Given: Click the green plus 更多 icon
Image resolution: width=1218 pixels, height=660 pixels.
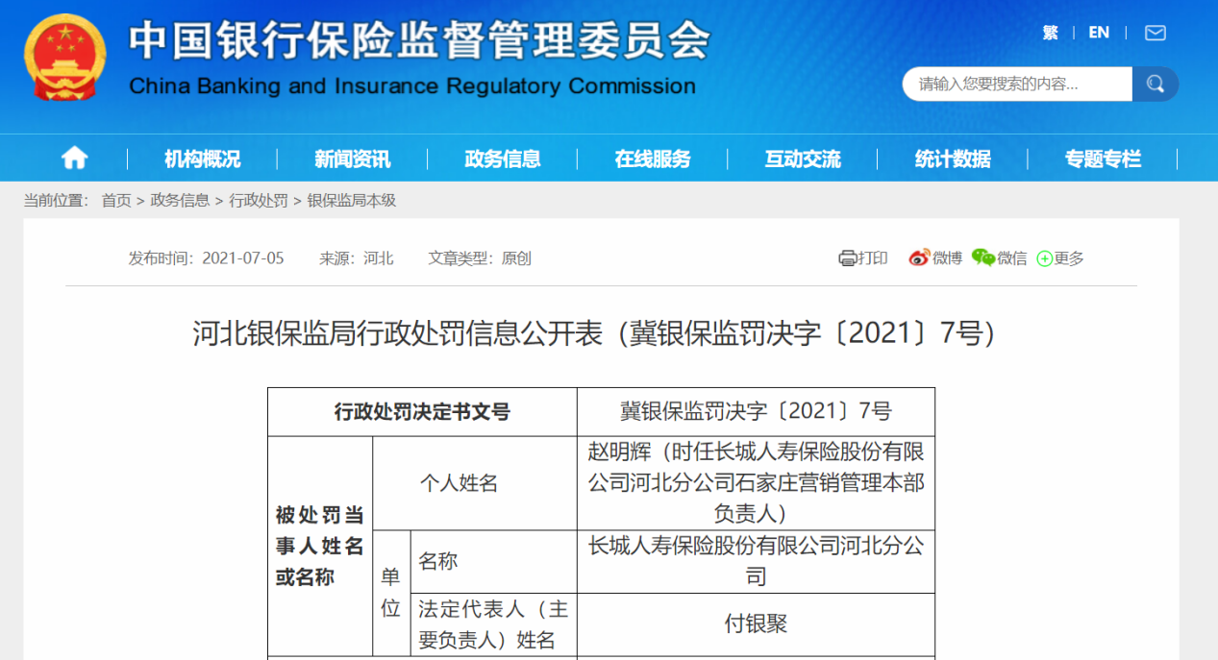Looking at the screenshot, I should [1045, 258].
